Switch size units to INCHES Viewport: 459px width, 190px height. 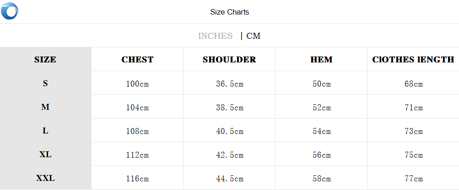(x=215, y=36)
